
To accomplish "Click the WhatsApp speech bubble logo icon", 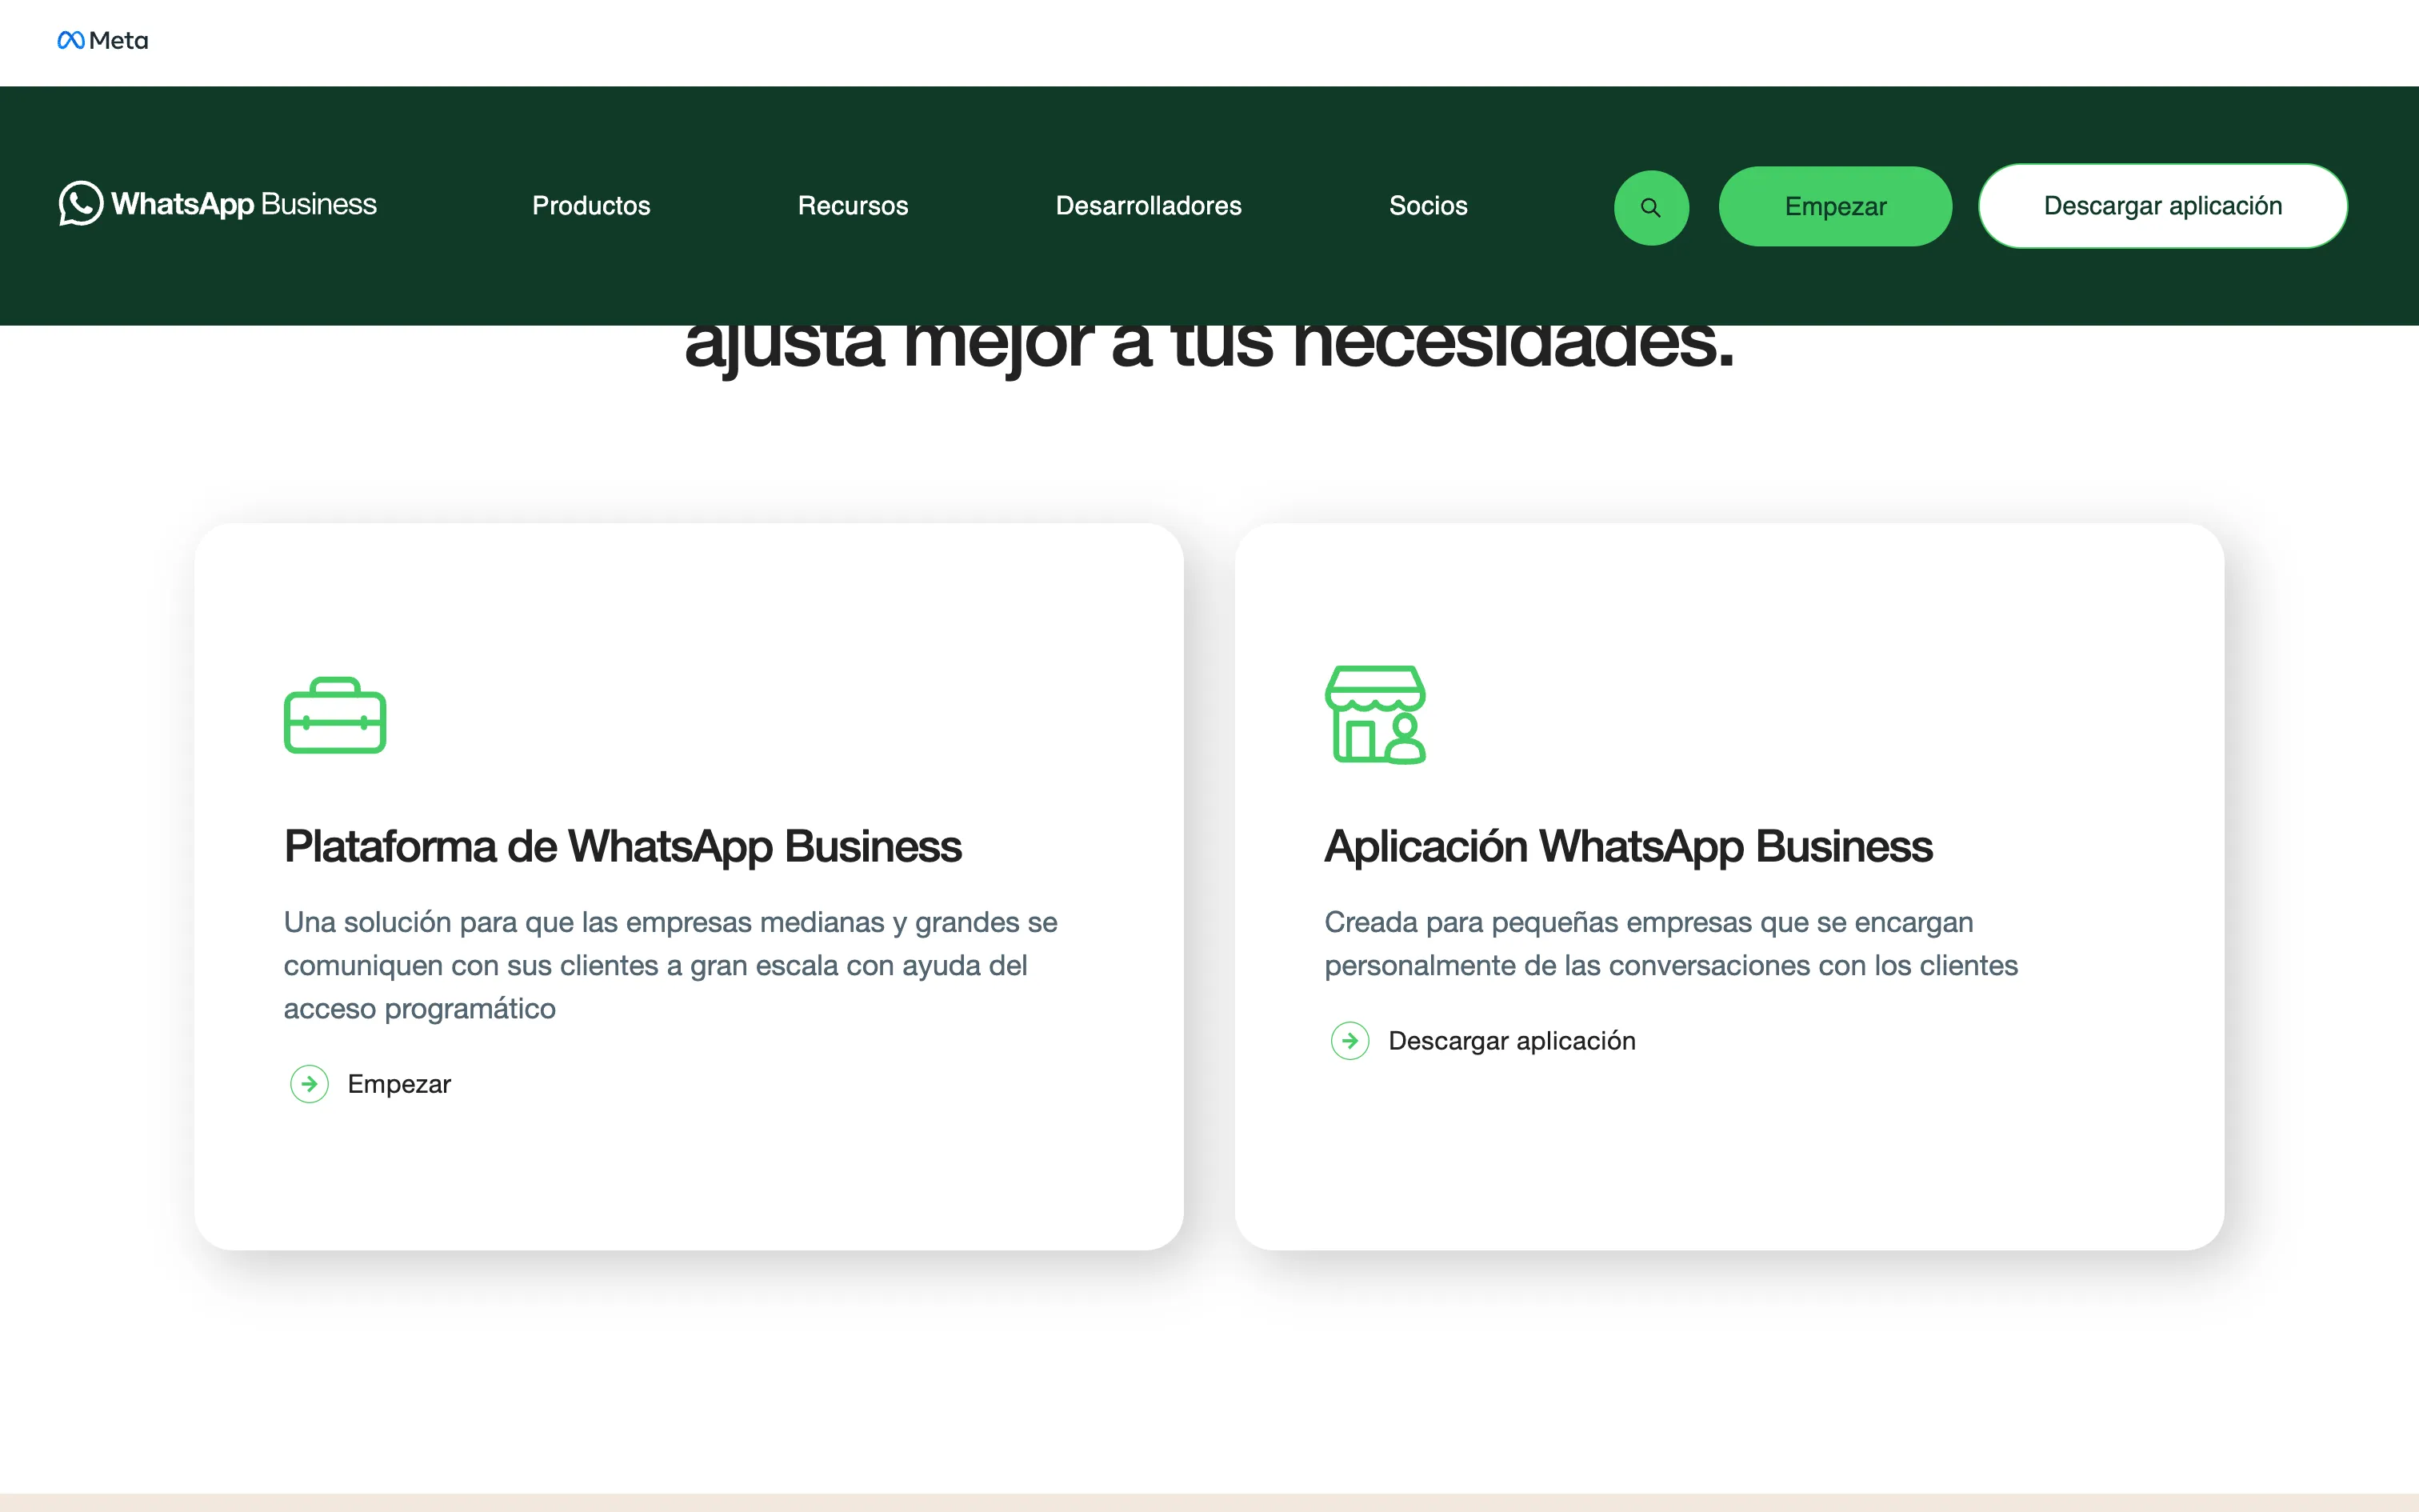I will (80, 204).
